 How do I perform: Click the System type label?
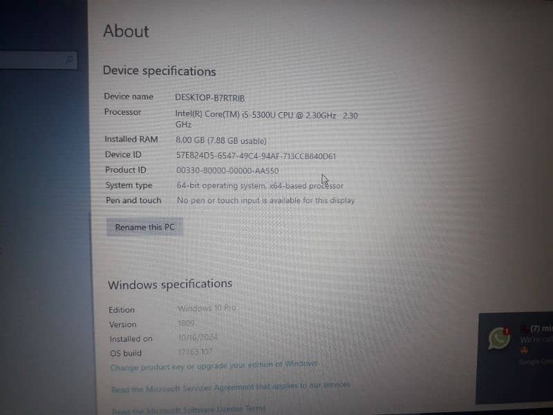tap(129, 185)
